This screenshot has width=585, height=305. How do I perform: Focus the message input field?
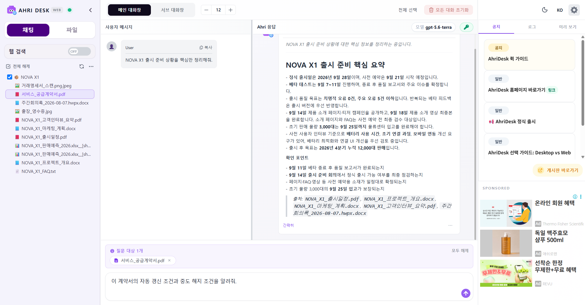coord(289,286)
